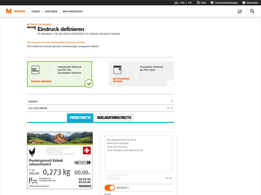The image size is (261, 195).
Task: Open the PACKAGING menu
Action: pyautogui.click(x=20, y=11)
